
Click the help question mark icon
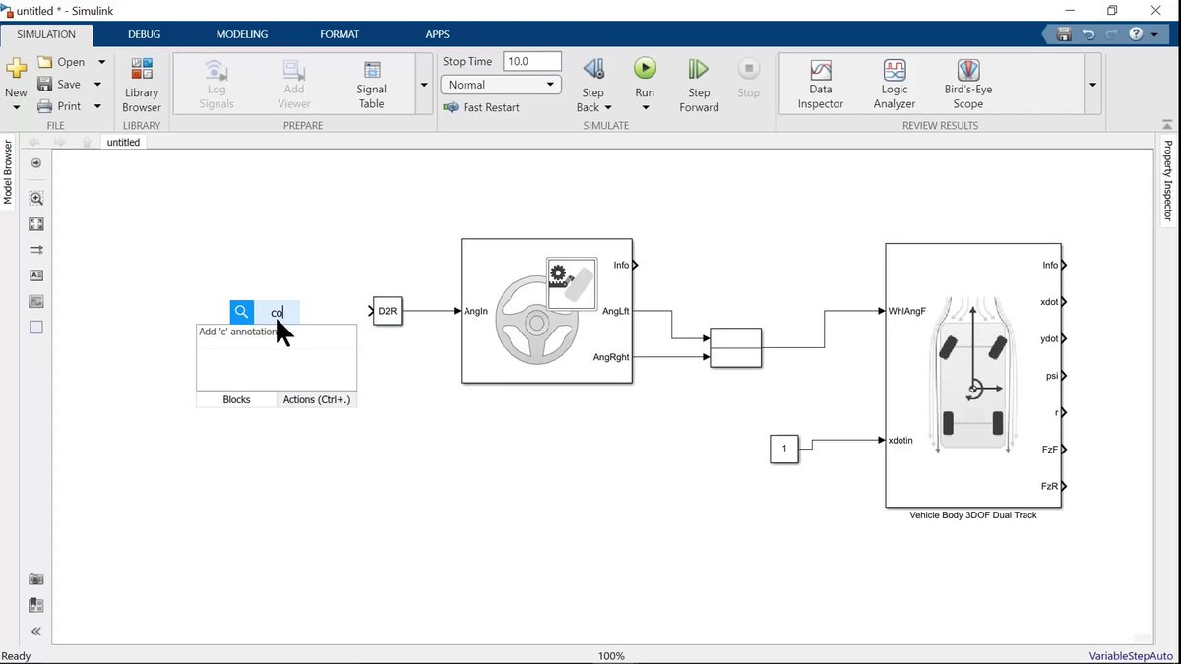(1137, 34)
